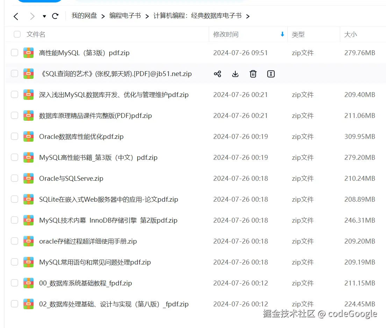Go forward with the right arrow
Screen dimensions: 386x328
[32, 16]
